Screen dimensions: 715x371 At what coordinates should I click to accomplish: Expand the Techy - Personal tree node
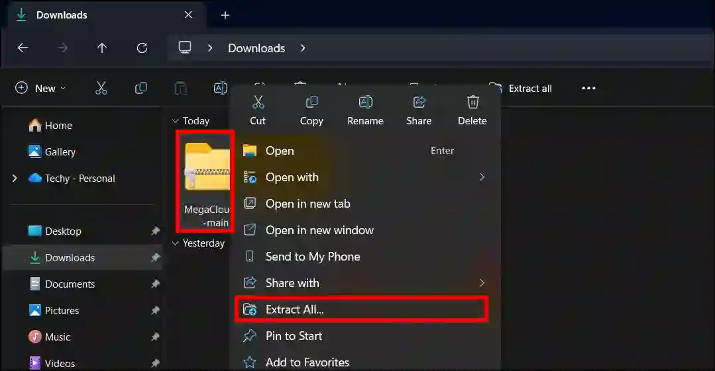click(x=15, y=178)
